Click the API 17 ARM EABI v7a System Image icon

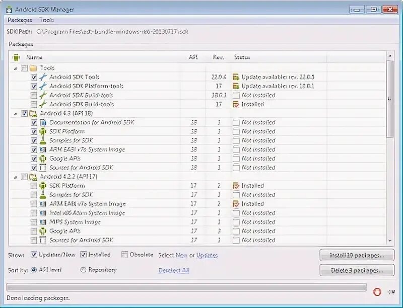(x=43, y=204)
